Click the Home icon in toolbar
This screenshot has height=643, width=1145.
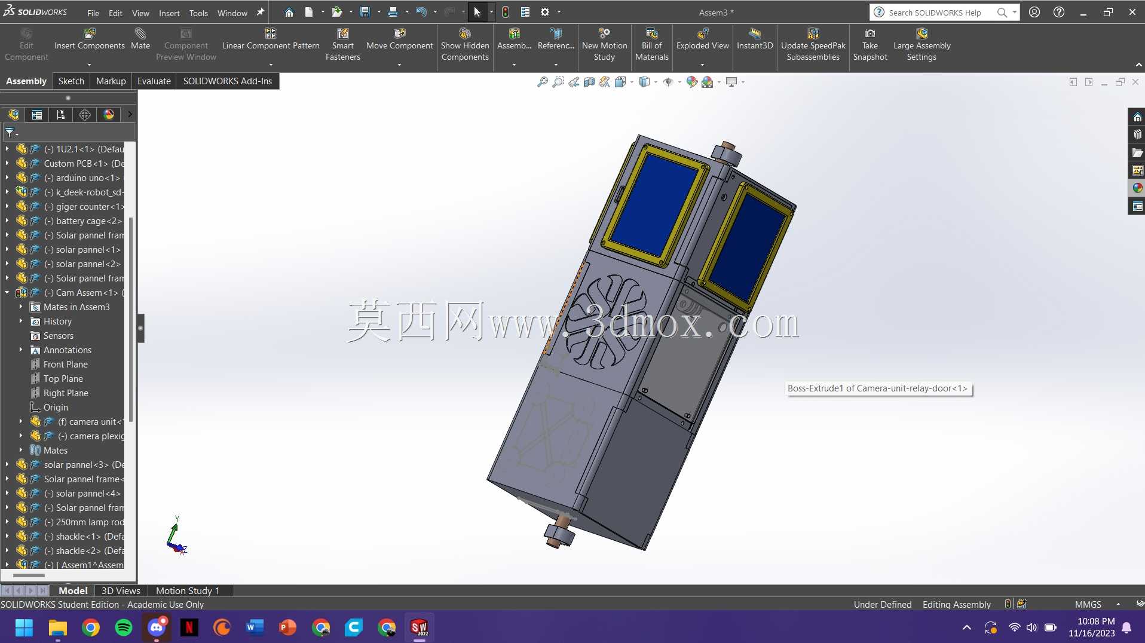coord(289,12)
